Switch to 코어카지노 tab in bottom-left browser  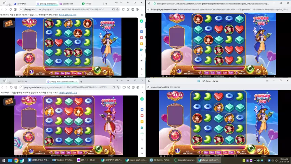point(22,81)
